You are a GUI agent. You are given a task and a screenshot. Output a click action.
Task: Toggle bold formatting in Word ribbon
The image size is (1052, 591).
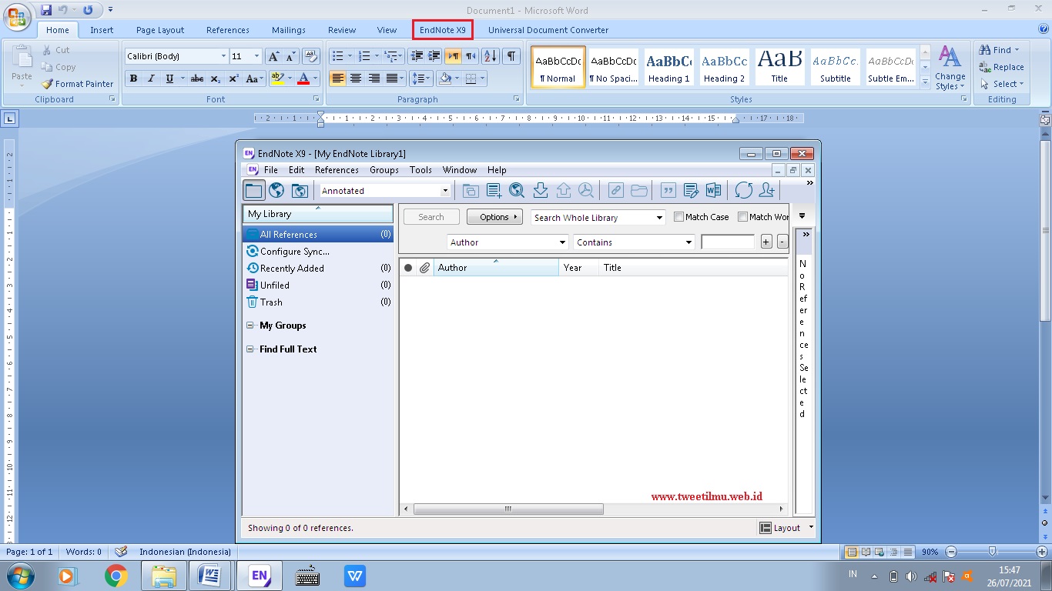[133, 78]
